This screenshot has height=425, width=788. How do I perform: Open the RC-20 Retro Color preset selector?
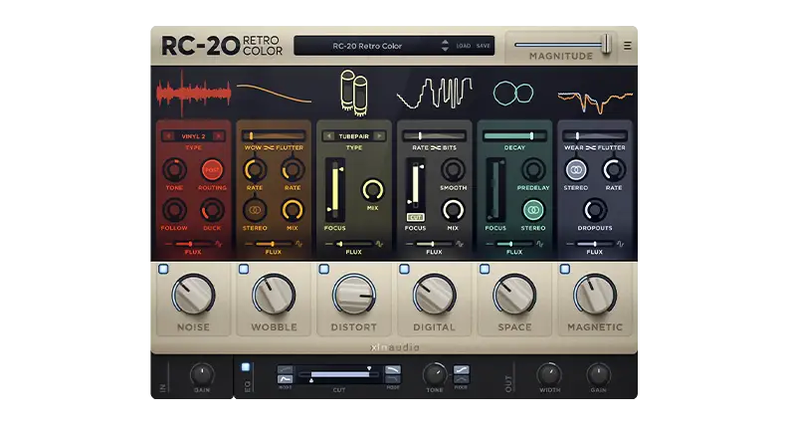click(367, 46)
